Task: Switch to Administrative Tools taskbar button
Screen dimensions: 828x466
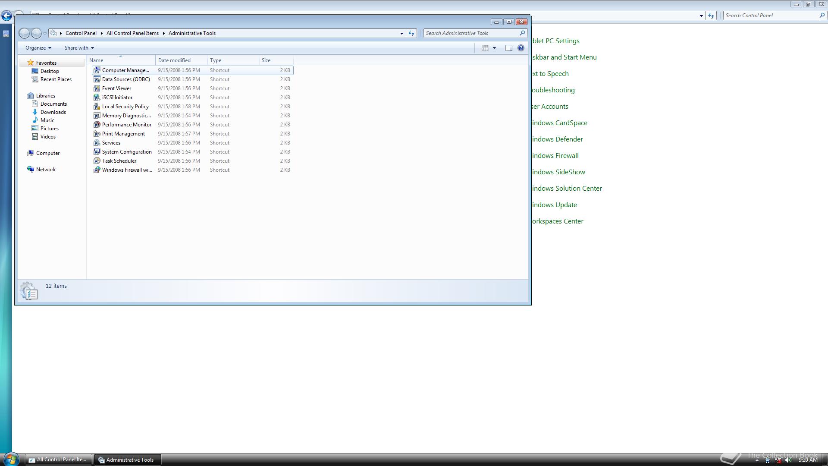Action: click(x=127, y=460)
